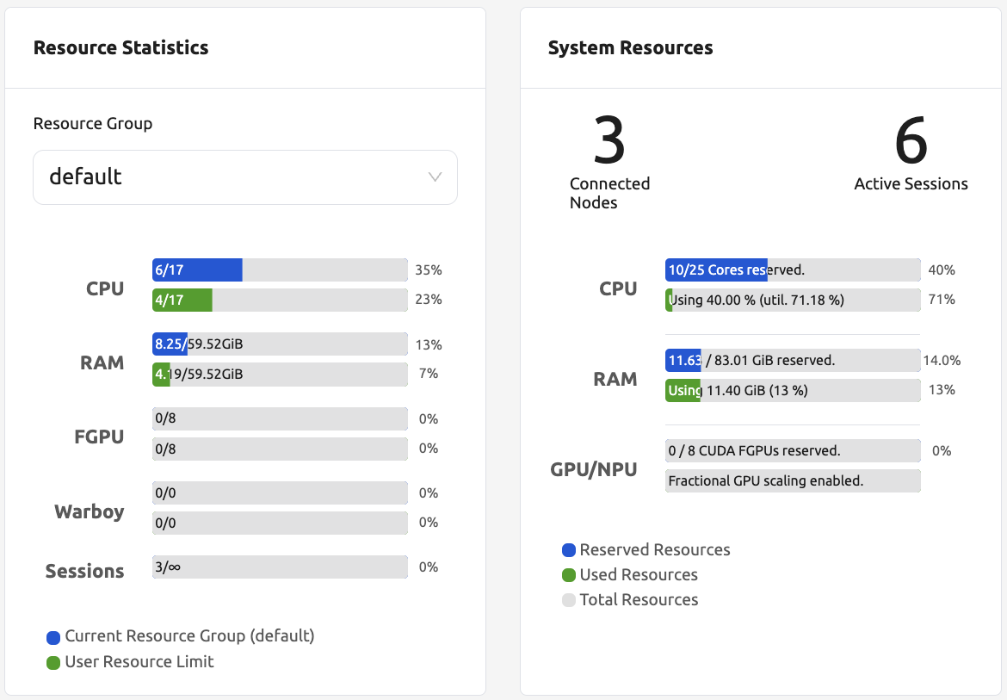Viewport: 1007px width, 700px height.
Task: Click the 8.25/59.52GiB RAM bar
Action: [x=280, y=344]
